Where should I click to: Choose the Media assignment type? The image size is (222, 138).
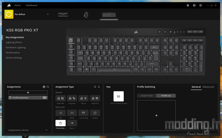pos(72,113)
